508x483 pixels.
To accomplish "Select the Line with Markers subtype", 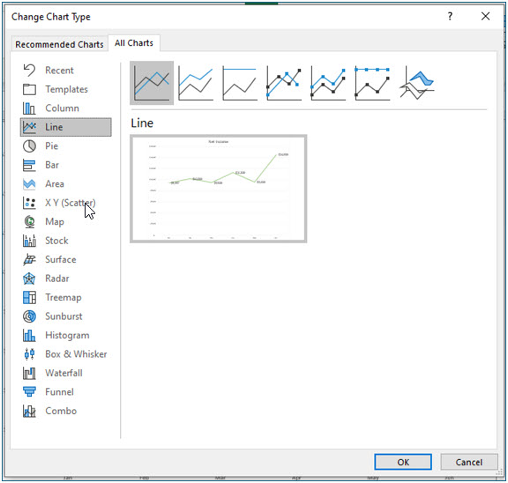I will pos(284,83).
